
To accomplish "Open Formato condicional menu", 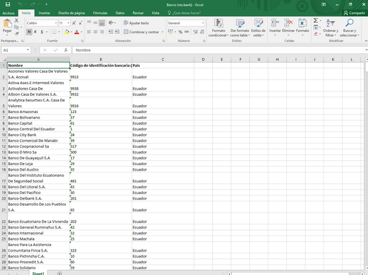I will pos(218,28).
